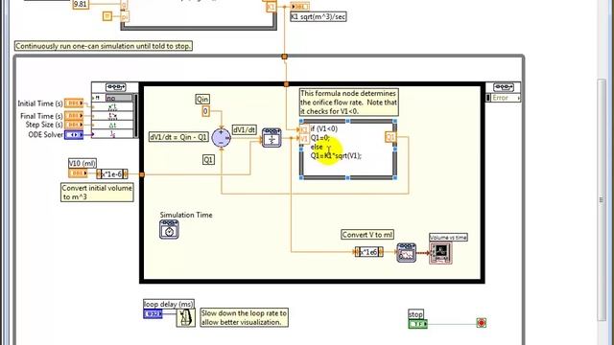Screen dimensions: 614x345
Task: Click the x*1e-6 gain block
Action: coord(112,173)
